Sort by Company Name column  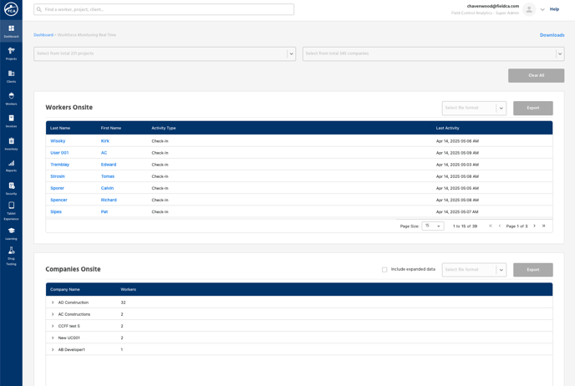coord(65,289)
